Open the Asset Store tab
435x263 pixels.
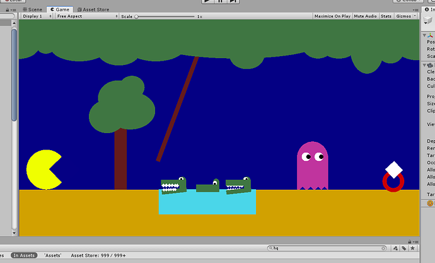click(93, 9)
